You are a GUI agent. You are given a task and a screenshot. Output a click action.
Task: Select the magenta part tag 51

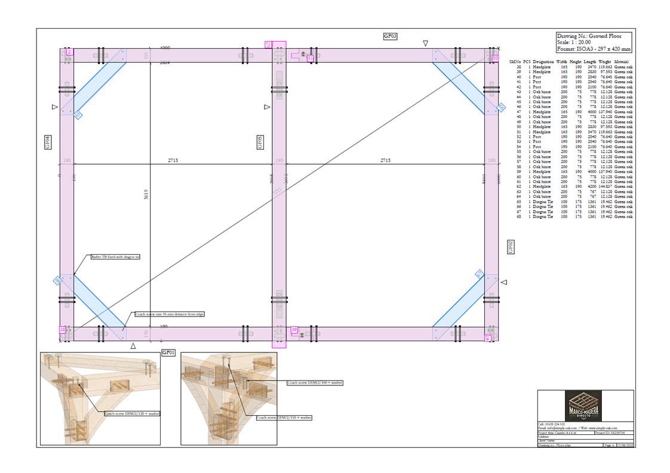[x=310, y=58]
